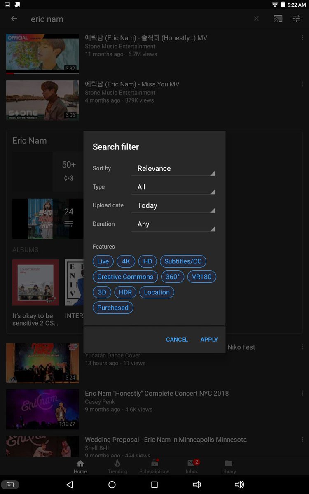Open the 1:19:27 concert video thumbnail
The width and height of the screenshot is (309, 494).
point(42,410)
